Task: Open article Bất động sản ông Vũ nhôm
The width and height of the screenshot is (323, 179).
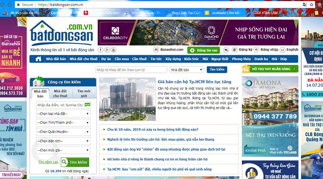Action: pos(166,149)
